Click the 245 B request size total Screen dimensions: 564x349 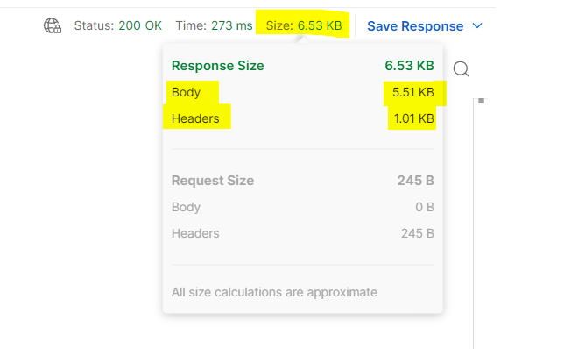tap(415, 181)
